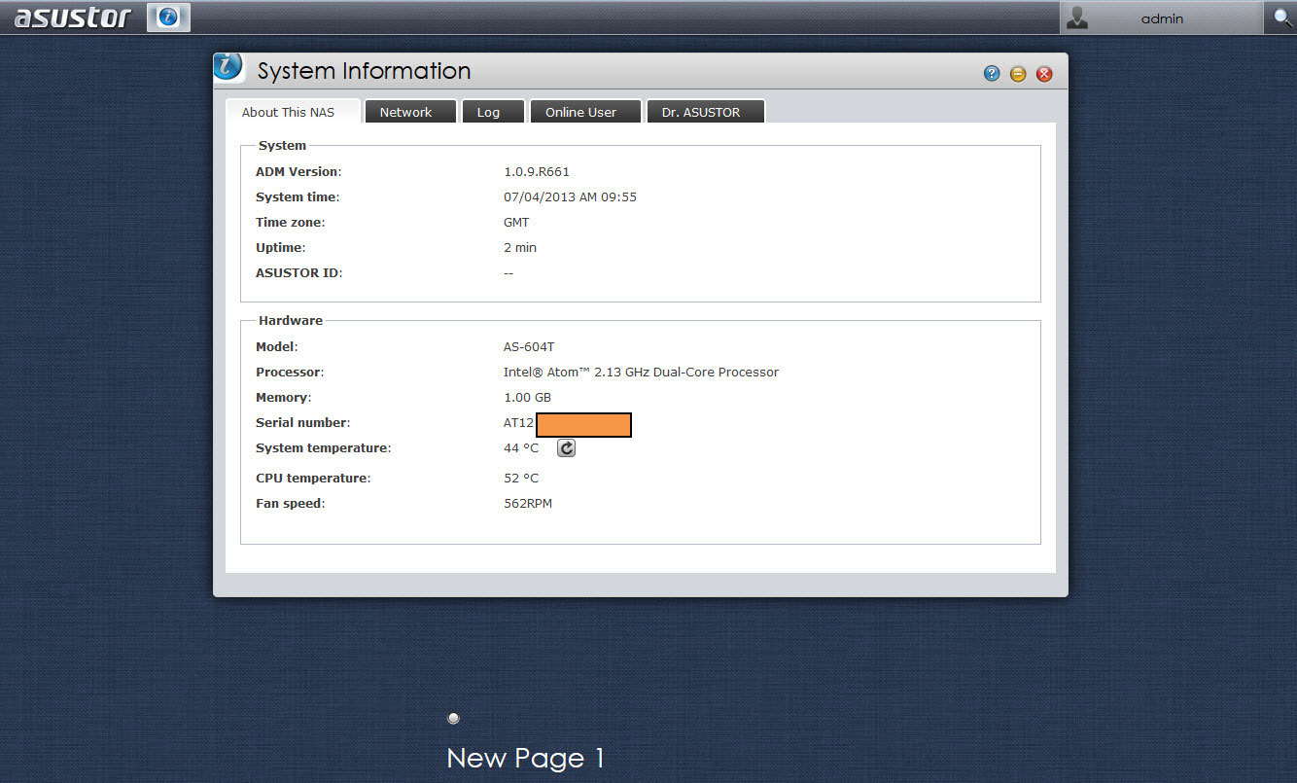Click the GMT time zone value

[x=516, y=222]
